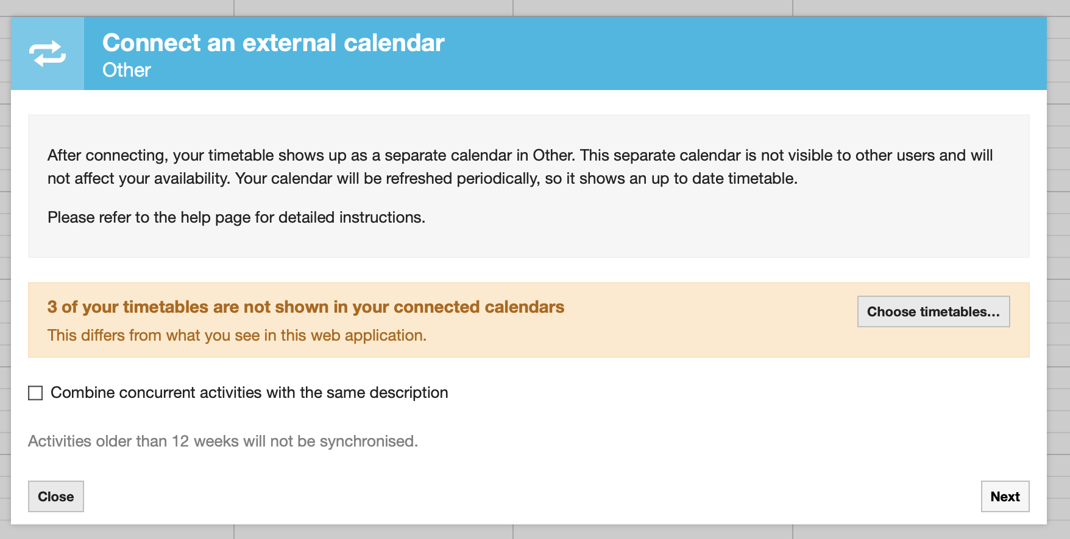Tick the Combine concurrent activities checkbox

coord(35,393)
